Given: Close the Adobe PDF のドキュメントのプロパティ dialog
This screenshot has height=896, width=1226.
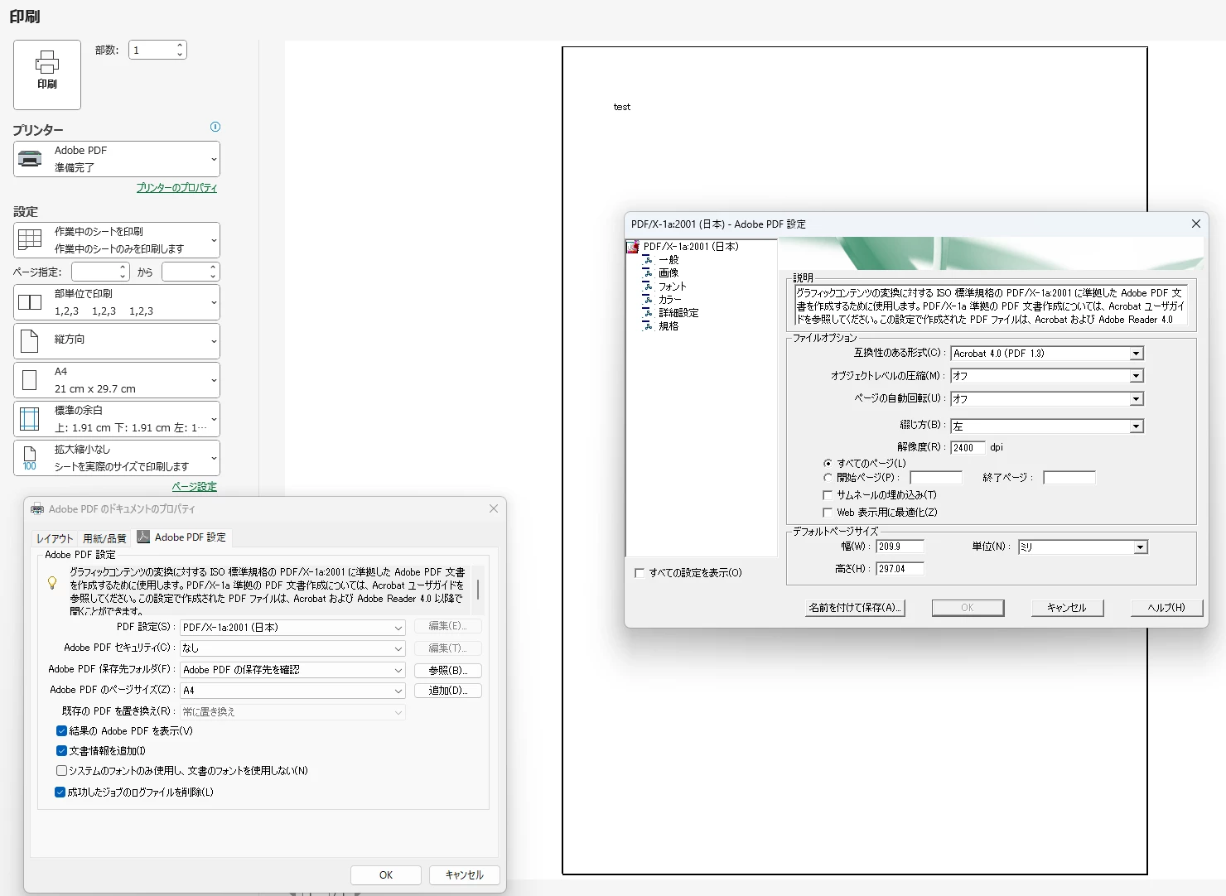Looking at the screenshot, I should [494, 508].
